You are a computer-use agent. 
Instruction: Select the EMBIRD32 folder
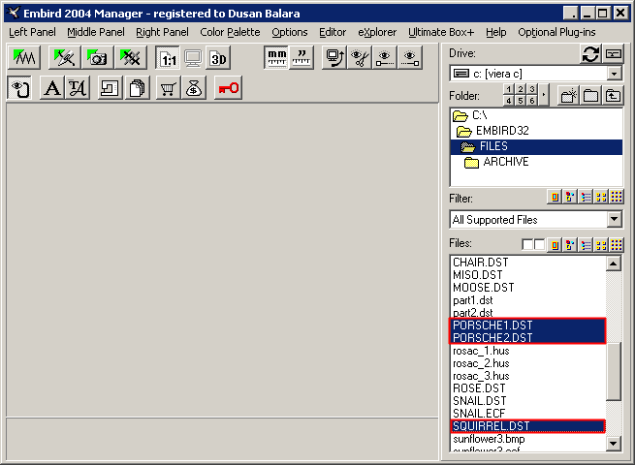point(536,131)
